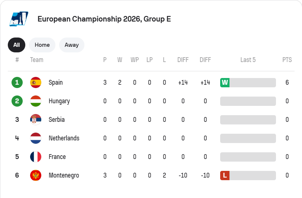
Task: Open the Montenegro team link
Action: click(x=64, y=175)
